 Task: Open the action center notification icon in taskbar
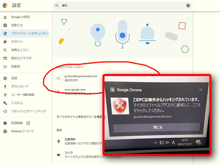[199, 142]
